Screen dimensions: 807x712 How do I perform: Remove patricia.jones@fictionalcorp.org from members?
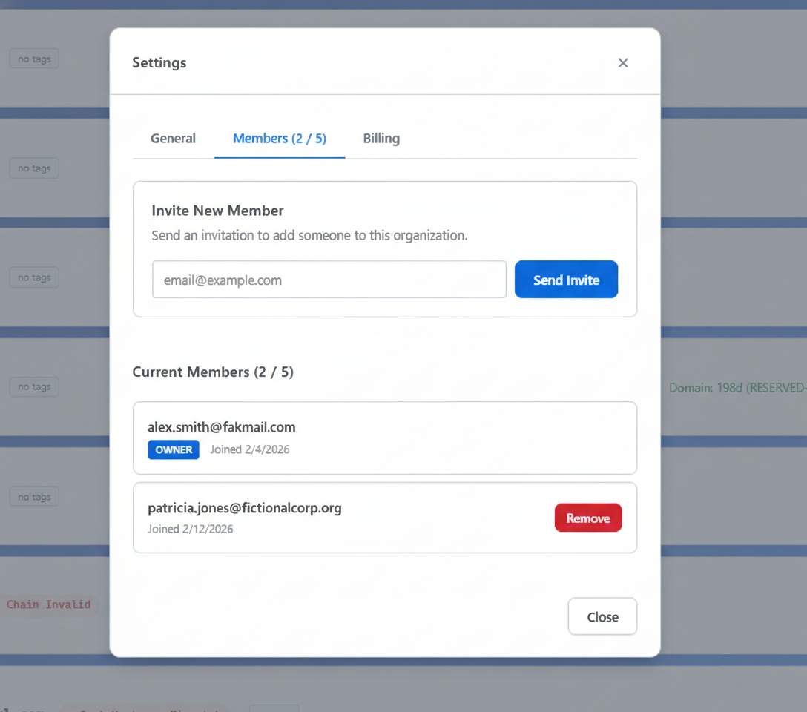[x=588, y=518]
